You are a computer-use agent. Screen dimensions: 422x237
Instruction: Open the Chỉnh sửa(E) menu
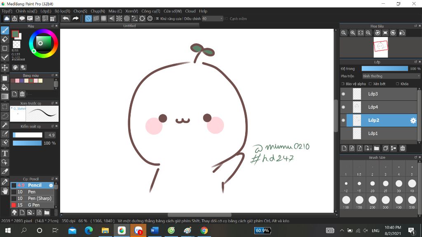click(26, 11)
